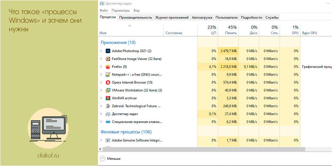This screenshot has height=166, width=332.
Task: Select the Фоновые процессы (106) group header
Action: (x=126, y=132)
